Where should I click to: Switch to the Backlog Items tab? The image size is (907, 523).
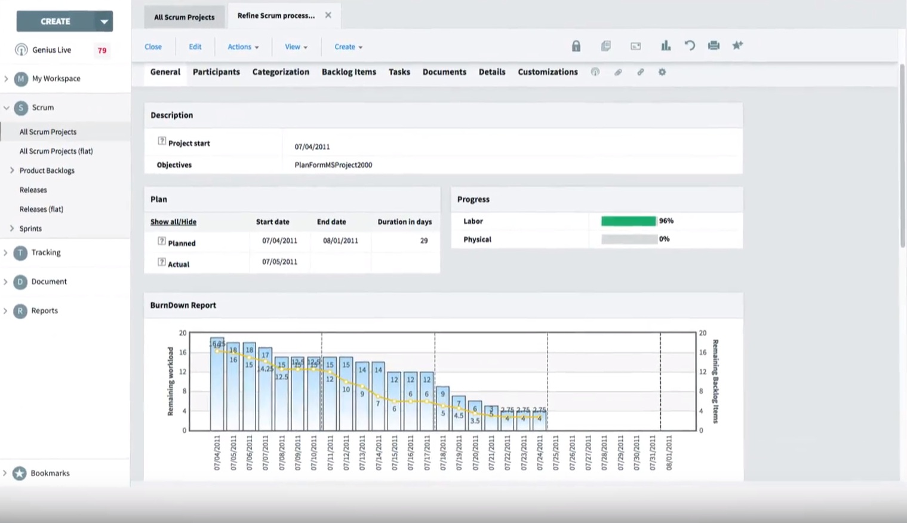(x=349, y=72)
